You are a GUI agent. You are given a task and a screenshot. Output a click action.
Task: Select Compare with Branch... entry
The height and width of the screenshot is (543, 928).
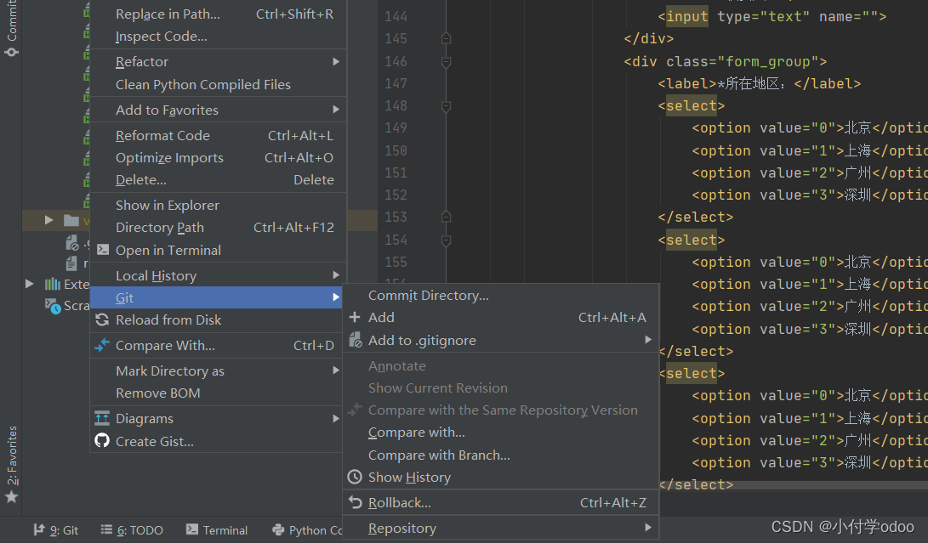(x=501, y=455)
